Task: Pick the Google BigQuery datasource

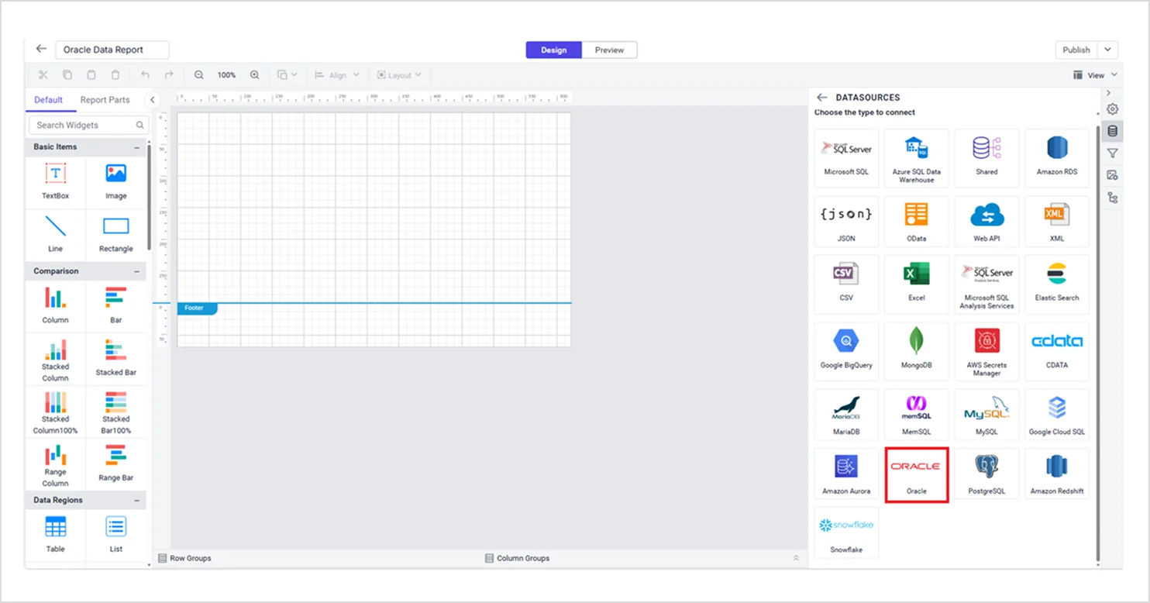Action: click(x=845, y=351)
